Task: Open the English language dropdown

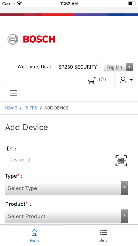Action: (x=118, y=67)
